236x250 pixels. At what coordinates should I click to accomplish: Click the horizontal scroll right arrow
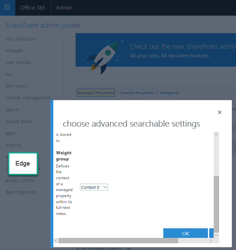[211, 240]
